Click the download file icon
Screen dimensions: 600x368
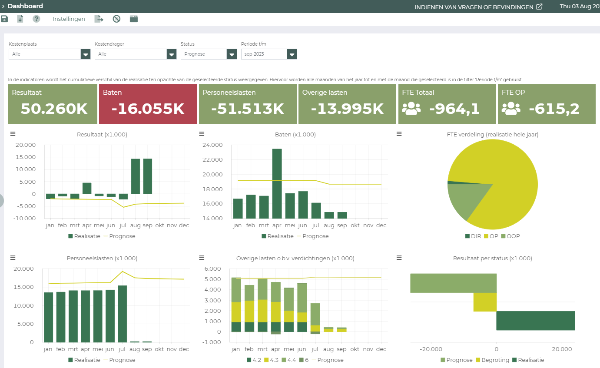(20, 19)
